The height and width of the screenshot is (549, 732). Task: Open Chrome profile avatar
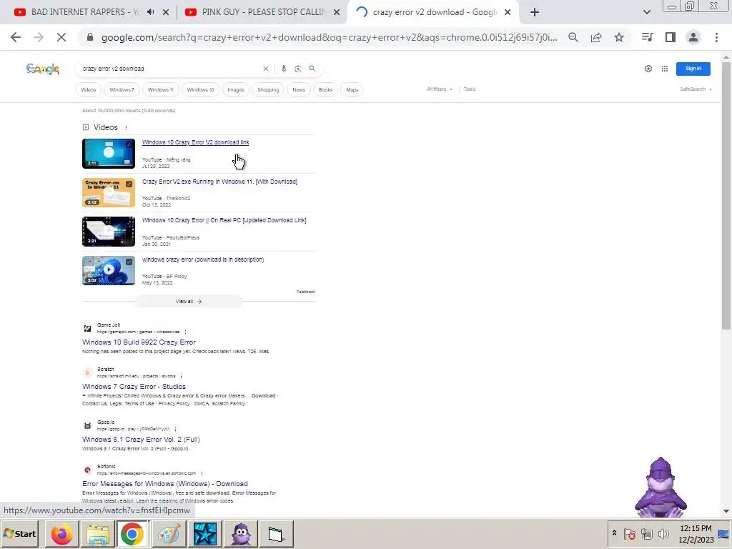click(693, 37)
